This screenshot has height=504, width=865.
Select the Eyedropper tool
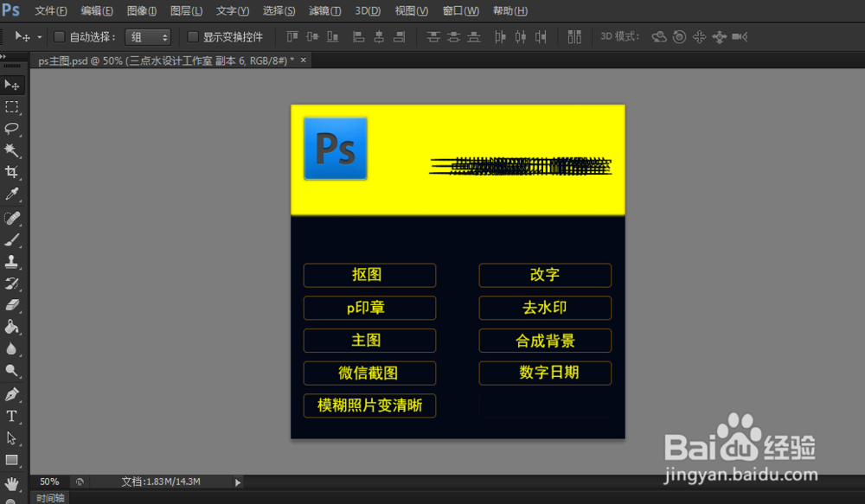(x=11, y=194)
